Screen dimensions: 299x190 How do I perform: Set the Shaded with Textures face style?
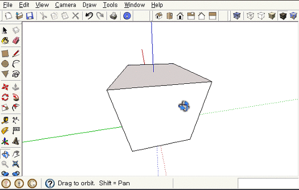(283, 16)
